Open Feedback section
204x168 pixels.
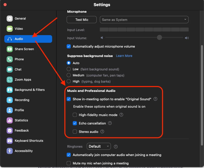[28, 131]
